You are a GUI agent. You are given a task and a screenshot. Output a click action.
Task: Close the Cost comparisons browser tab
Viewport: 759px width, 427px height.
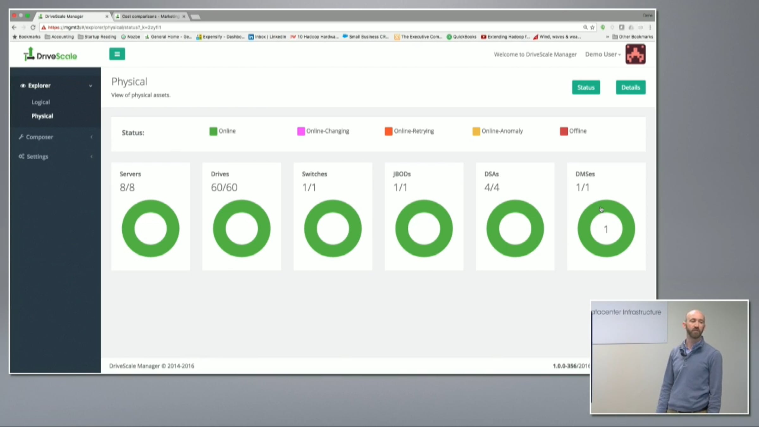(x=184, y=16)
